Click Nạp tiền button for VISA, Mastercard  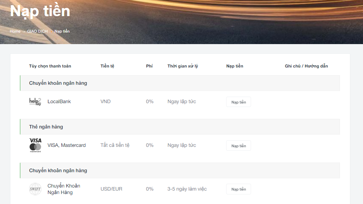tap(238, 146)
